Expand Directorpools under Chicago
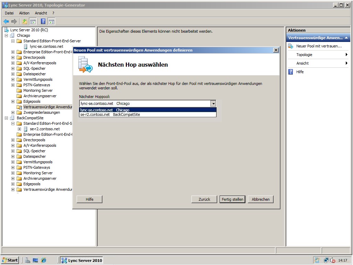This screenshot has height=265, width=353. pyautogui.click(x=13, y=57)
